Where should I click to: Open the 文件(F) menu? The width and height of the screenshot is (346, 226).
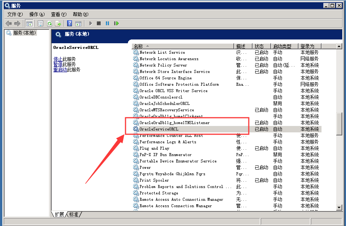15,14
